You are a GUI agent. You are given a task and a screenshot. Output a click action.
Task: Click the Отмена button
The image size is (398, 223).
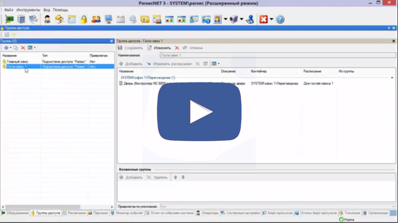[x=193, y=48]
